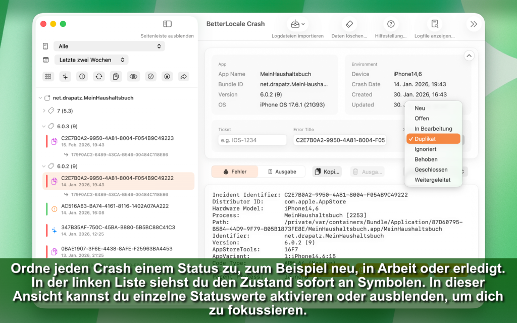Image resolution: width=517 pixels, height=323 pixels.
Task: Choose 'In Bearbeitung' from the status menu
Action: click(433, 129)
